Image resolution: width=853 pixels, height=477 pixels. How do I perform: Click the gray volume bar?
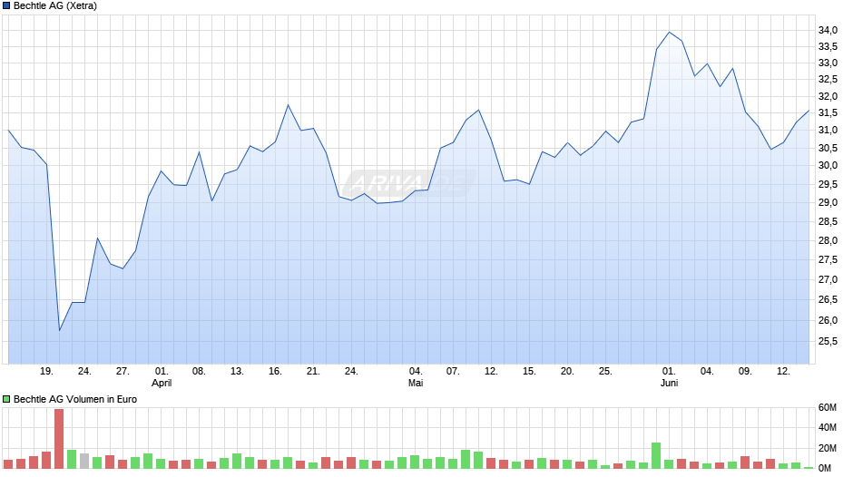pos(84,461)
